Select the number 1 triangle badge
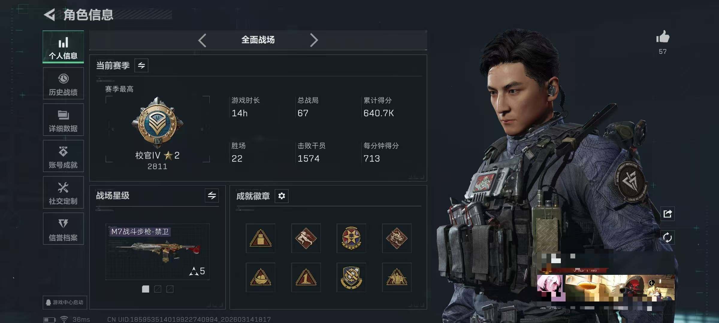Screen dimensions: 719x323 tap(306, 278)
